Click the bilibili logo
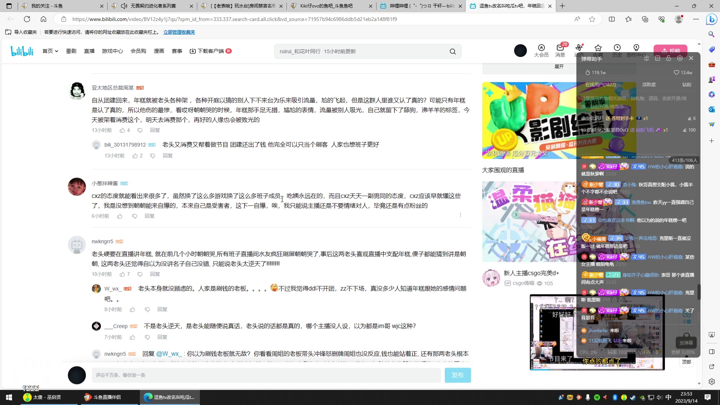 (x=22, y=51)
